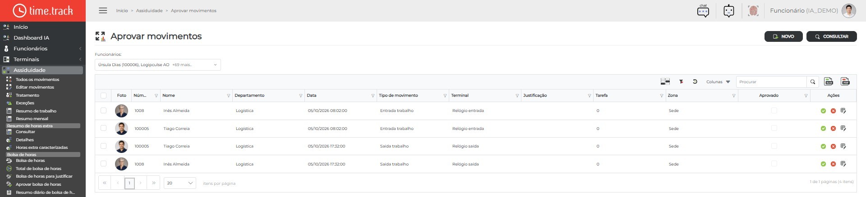Click the user avatar in header
The image size is (866, 197).
849,11
